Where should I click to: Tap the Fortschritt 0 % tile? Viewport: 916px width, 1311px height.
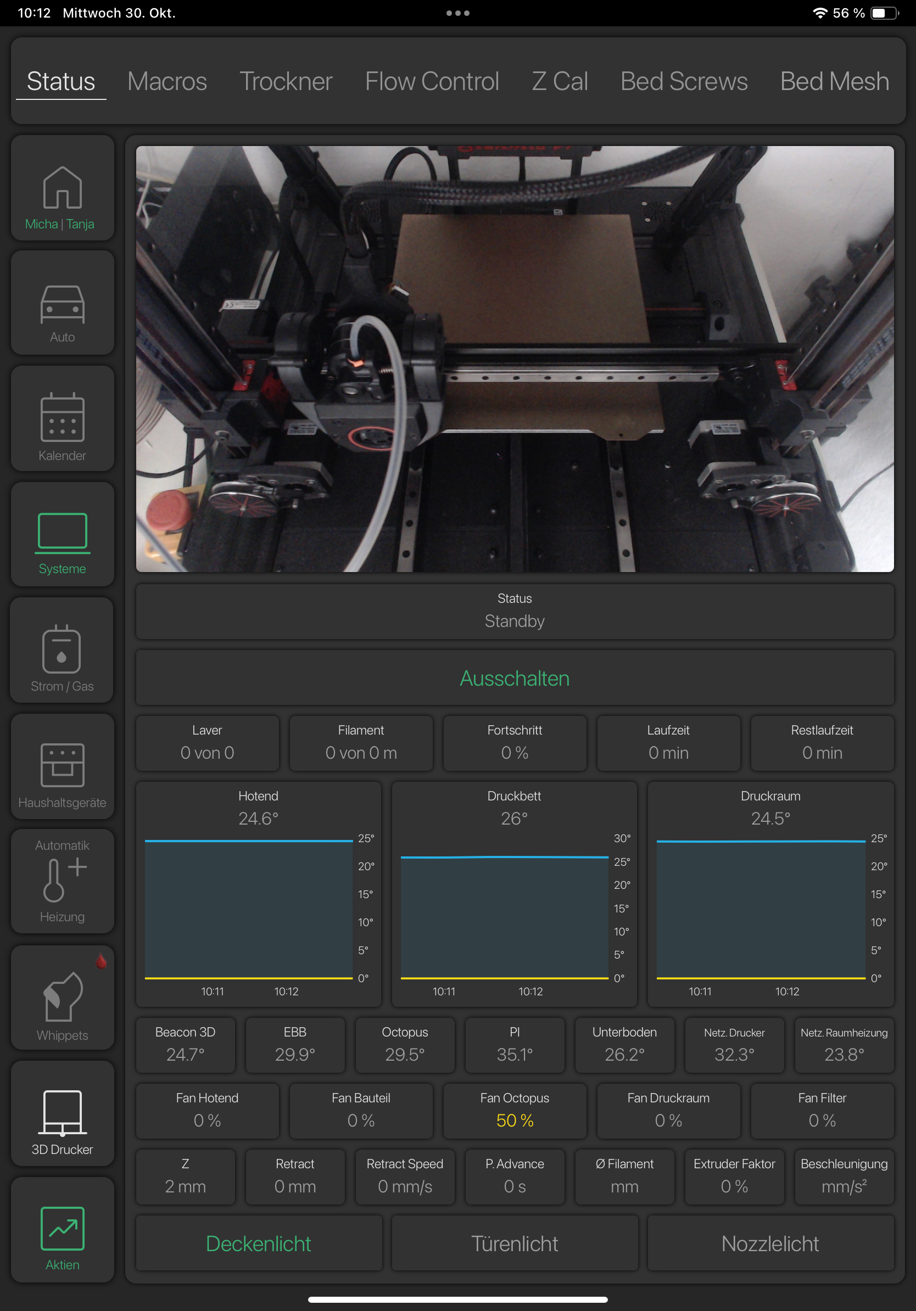click(x=515, y=743)
